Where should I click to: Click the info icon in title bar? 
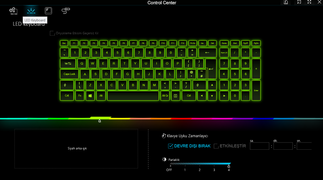point(286,2)
